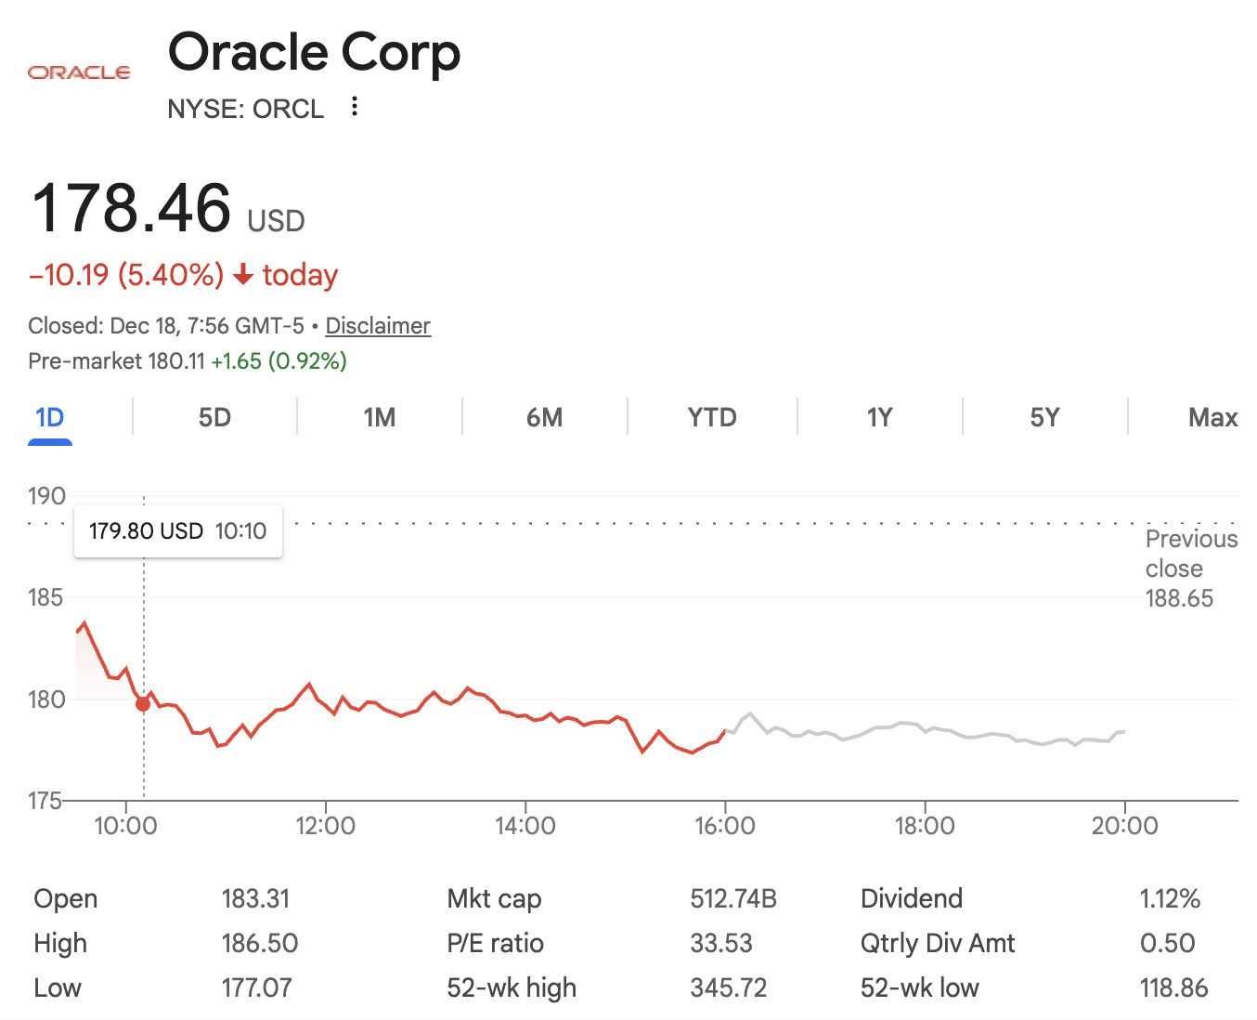
Task: Click the Oracle logo icon
Action: point(79,71)
